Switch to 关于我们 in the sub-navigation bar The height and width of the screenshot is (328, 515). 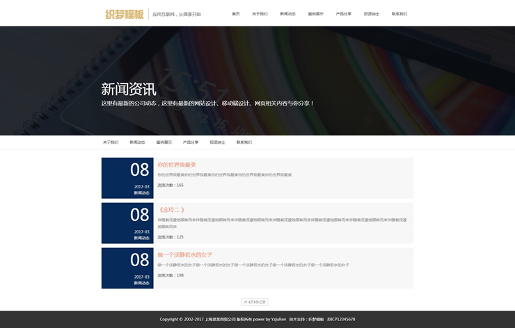click(x=111, y=142)
